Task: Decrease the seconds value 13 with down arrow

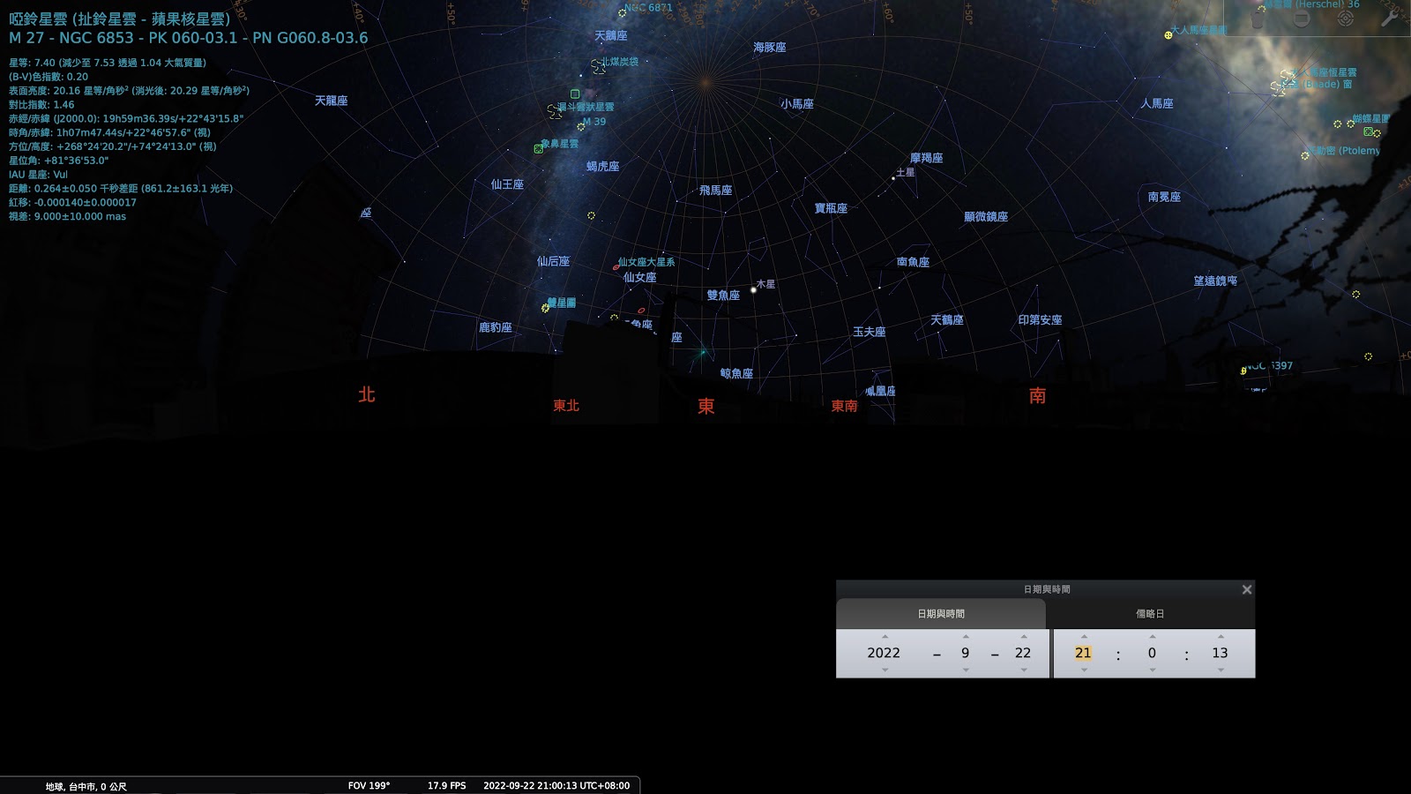Action: pos(1221,670)
